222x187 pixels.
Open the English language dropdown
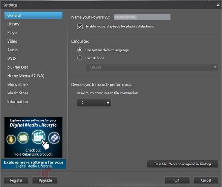(x=152, y=67)
